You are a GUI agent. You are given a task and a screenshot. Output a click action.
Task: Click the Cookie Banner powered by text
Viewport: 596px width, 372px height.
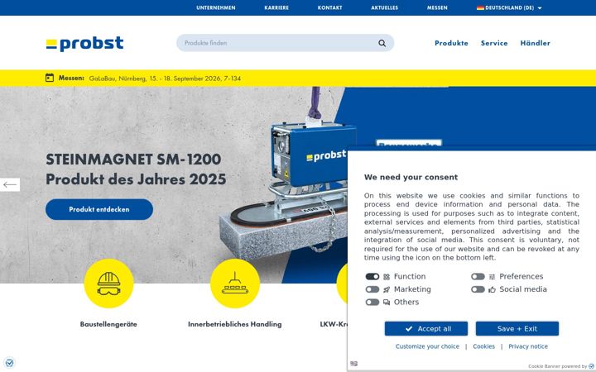click(558, 366)
